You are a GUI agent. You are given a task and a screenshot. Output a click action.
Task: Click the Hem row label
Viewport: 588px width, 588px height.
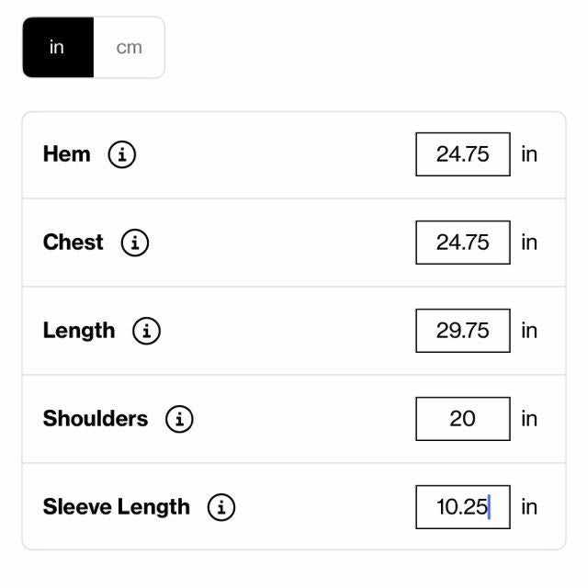coord(67,154)
